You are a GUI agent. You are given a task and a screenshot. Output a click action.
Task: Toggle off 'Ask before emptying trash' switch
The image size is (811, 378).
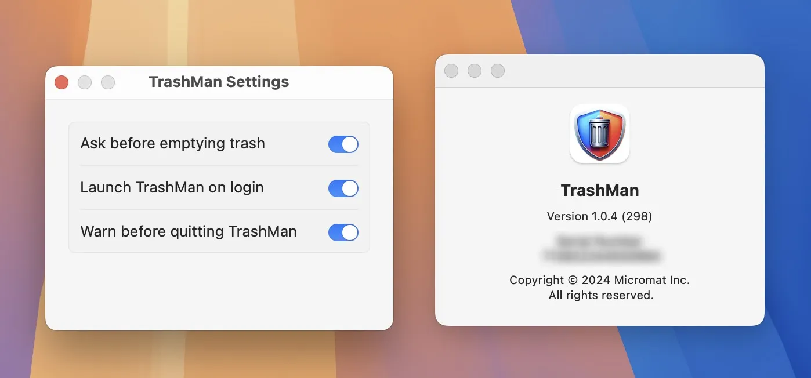[x=343, y=144]
